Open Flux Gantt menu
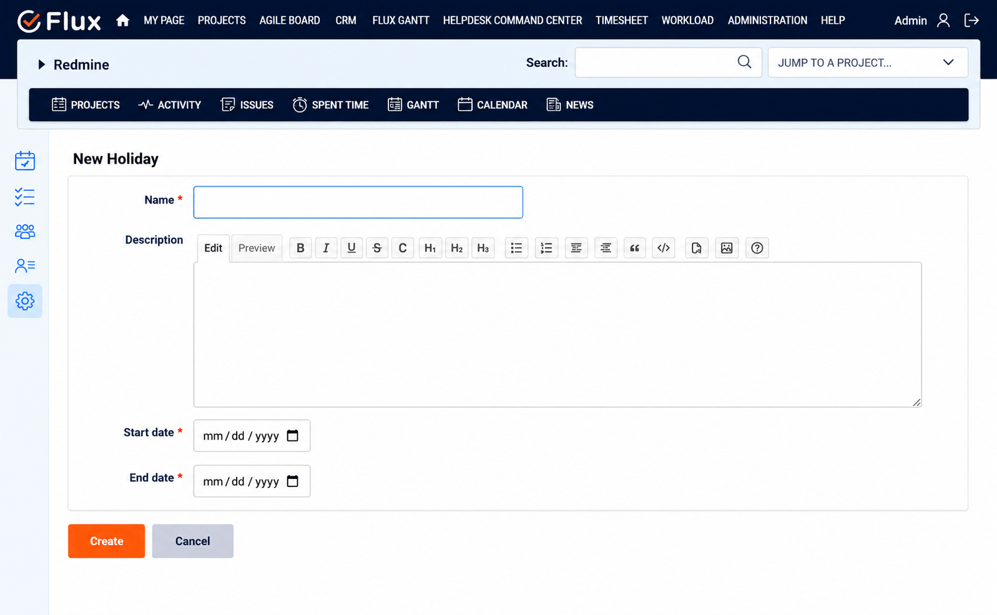Image resolution: width=997 pixels, height=615 pixels. coord(401,21)
